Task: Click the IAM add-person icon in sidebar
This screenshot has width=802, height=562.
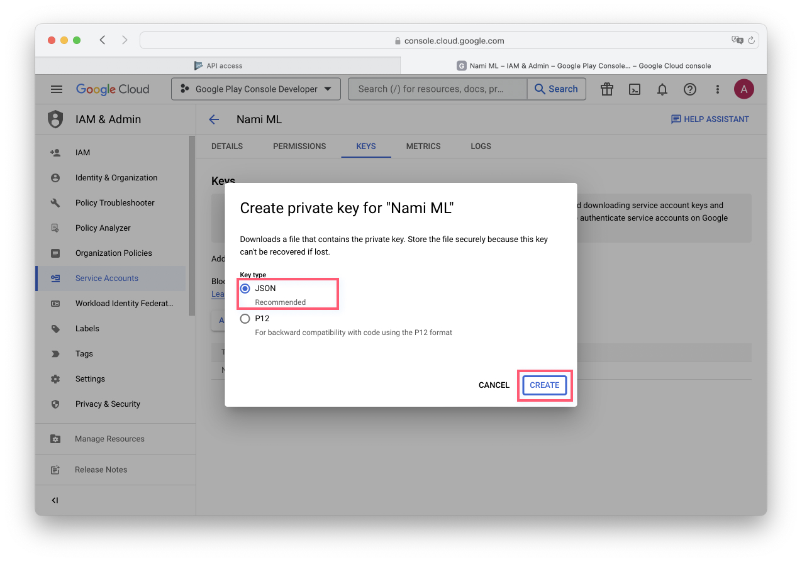Action: pos(55,153)
